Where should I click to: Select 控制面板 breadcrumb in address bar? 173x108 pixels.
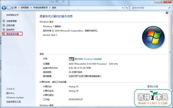pos(25,8)
